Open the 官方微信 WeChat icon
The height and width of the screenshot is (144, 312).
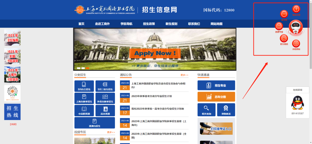[x=284, y=38]
